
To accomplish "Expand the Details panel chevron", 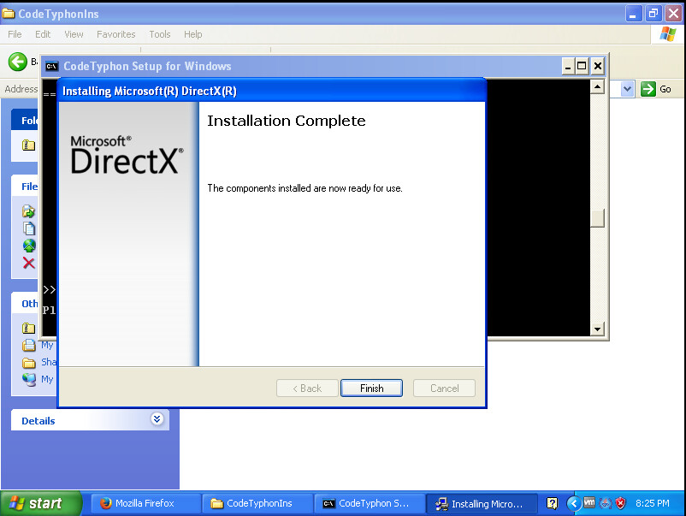I will pyautogui.click(x=157, y=418).
